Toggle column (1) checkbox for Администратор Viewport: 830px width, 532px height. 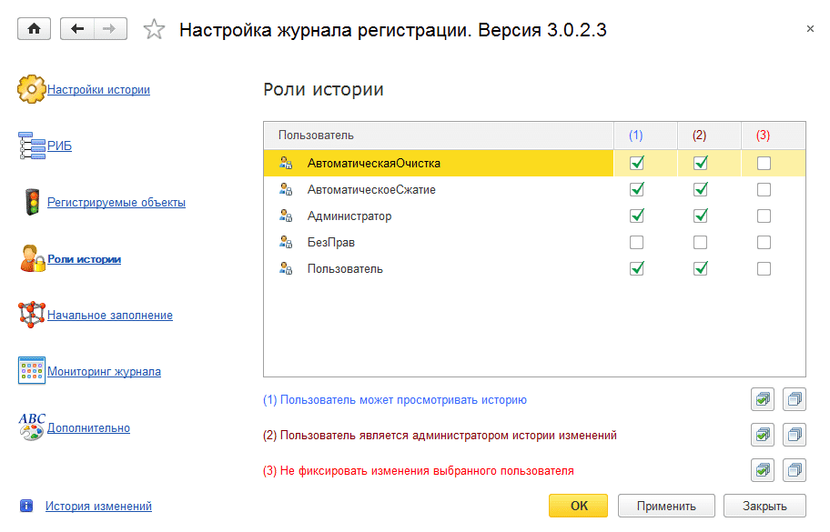coord(636,216)
